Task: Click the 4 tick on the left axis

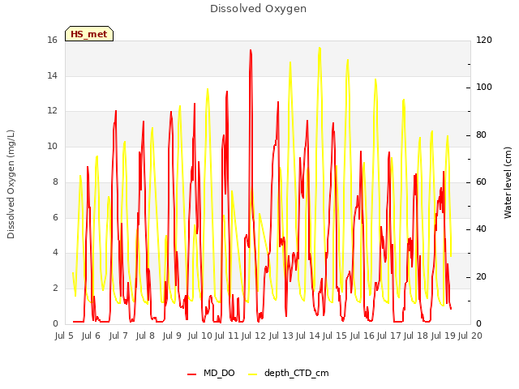Action: tap(55, 253)
